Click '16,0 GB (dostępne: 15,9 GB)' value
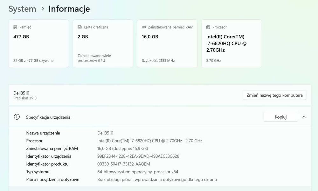 123,149
